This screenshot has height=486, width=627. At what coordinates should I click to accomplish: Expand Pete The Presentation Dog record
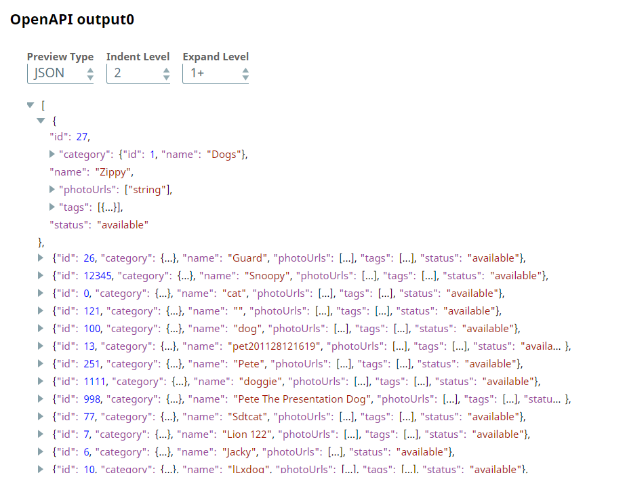41,399
